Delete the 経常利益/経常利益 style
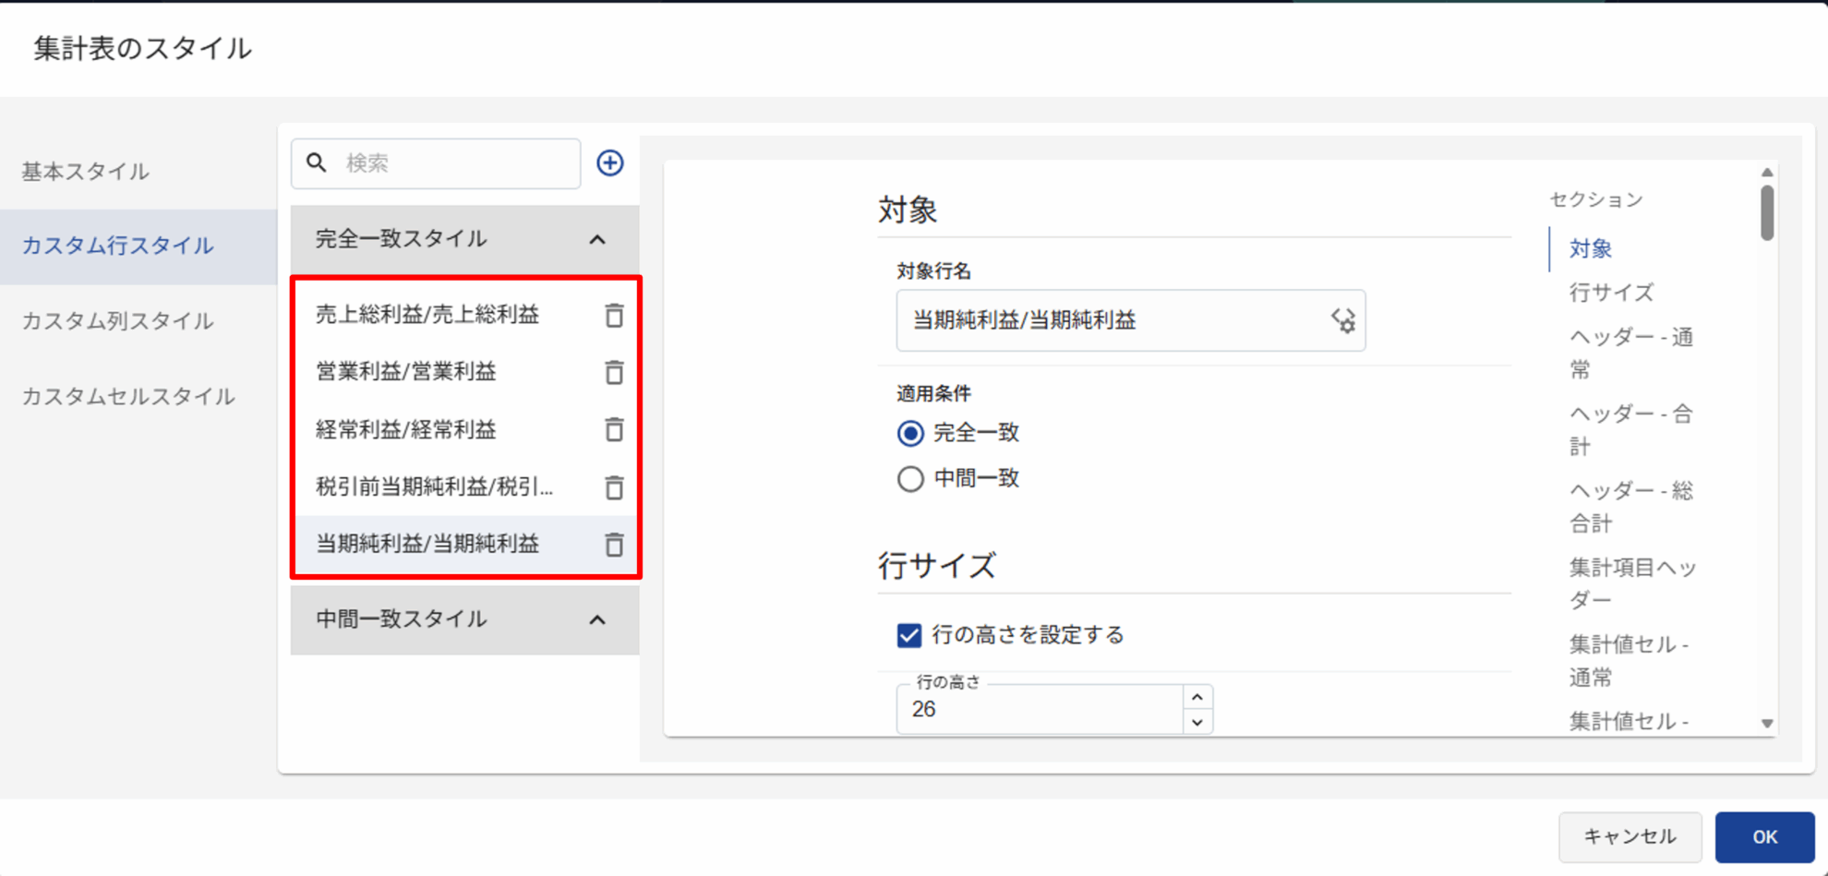This screenshot has width=1828, height=876. click(614, 430)
